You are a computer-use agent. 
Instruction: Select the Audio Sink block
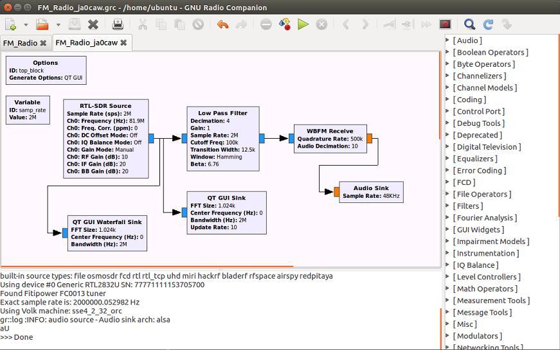click(371, 192)
